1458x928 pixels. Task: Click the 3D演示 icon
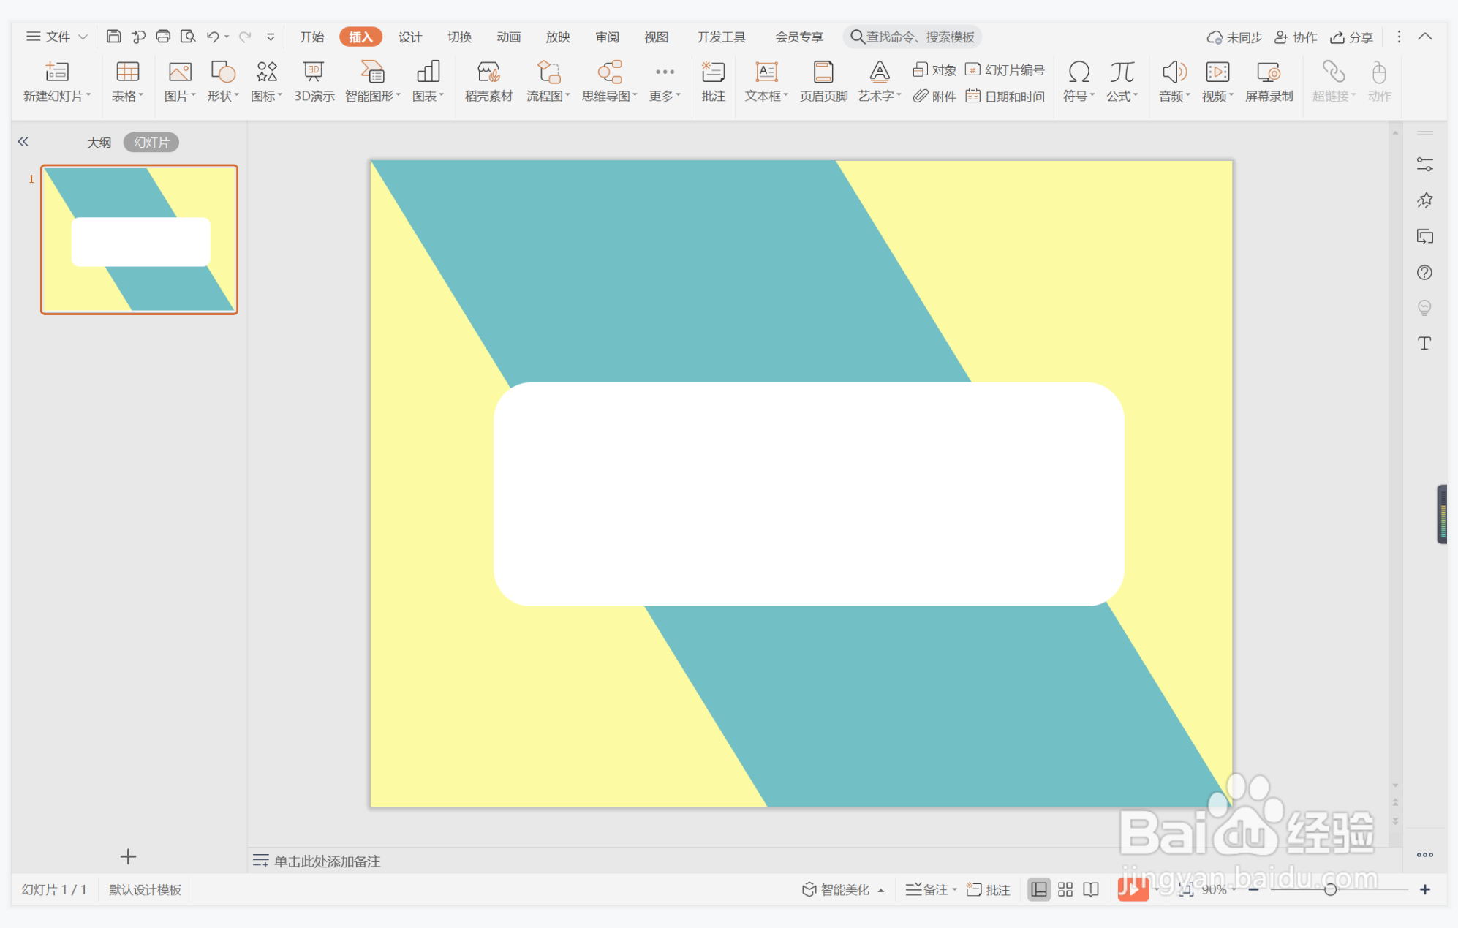click(314, 72)
